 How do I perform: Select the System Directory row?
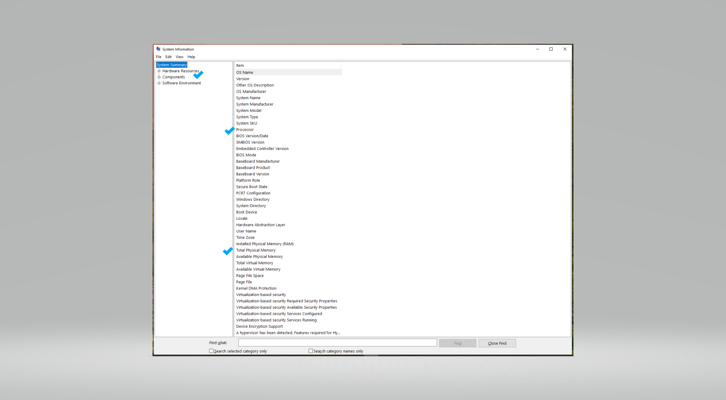288,206
